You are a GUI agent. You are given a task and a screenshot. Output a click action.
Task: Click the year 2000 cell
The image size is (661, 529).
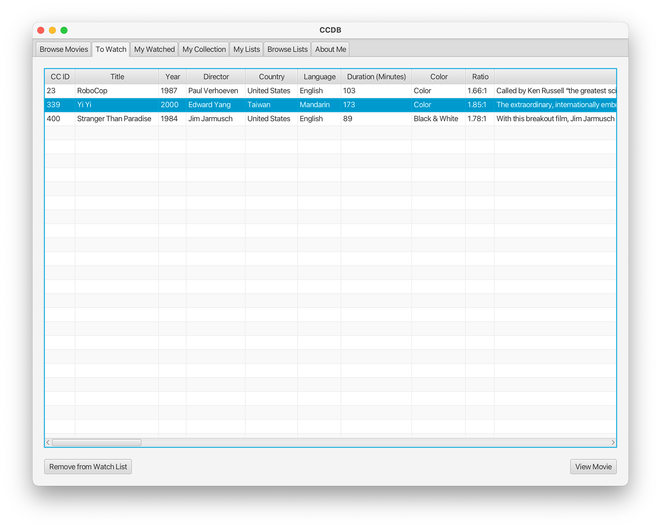point(172,105)
